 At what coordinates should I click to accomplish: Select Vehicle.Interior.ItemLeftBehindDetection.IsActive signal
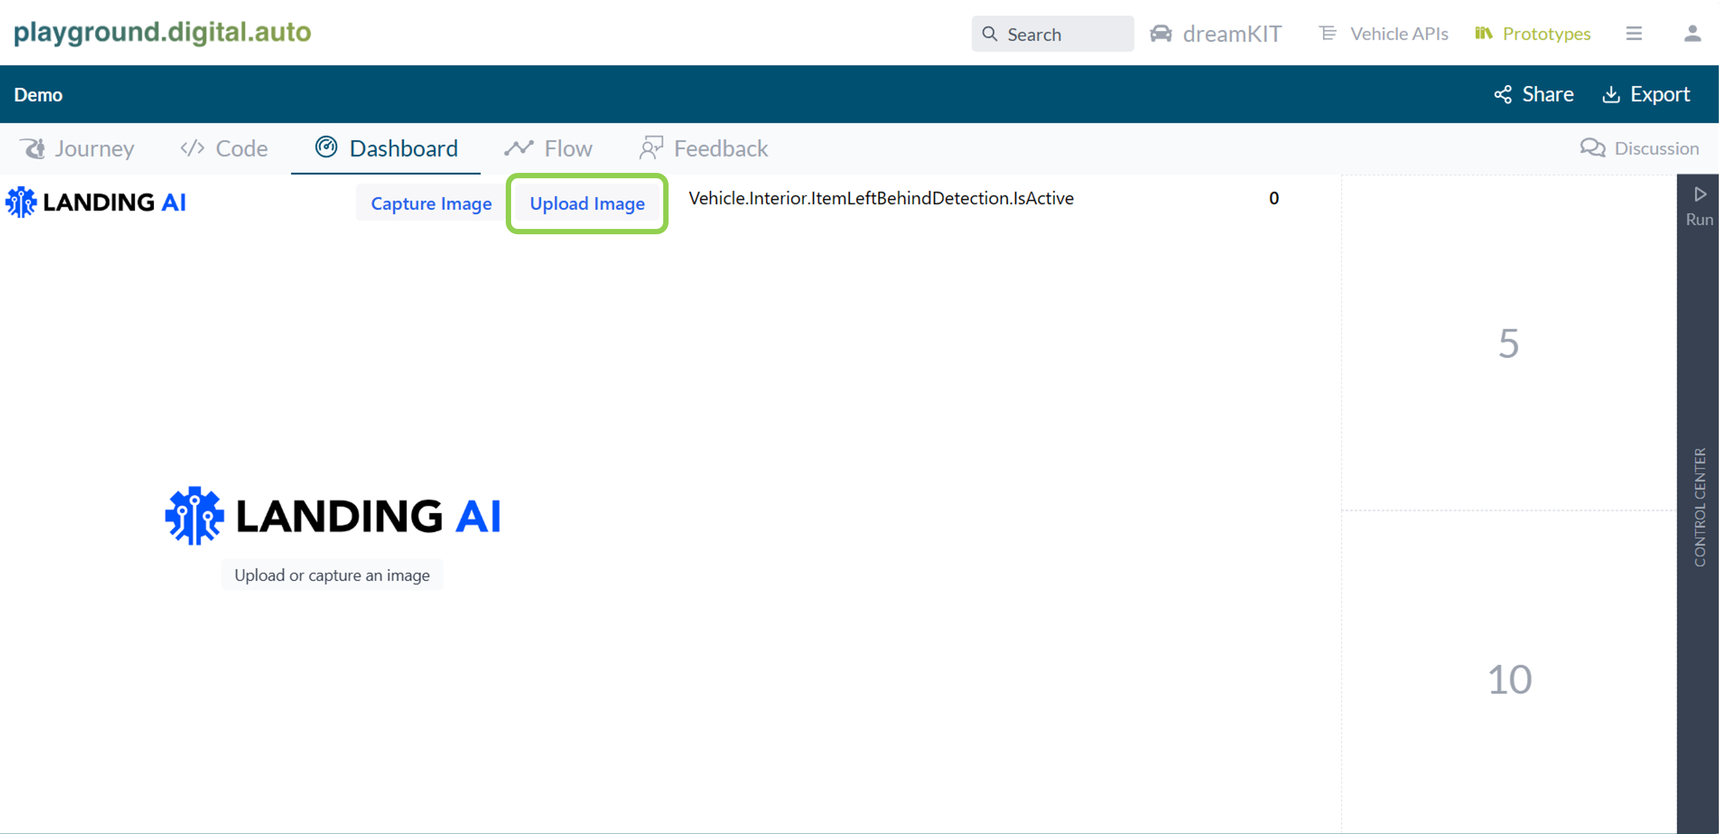(x=880, y=198)
